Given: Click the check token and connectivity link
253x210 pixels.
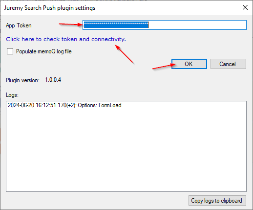Looking at the screenshot, I should click(x=66, y=39).
